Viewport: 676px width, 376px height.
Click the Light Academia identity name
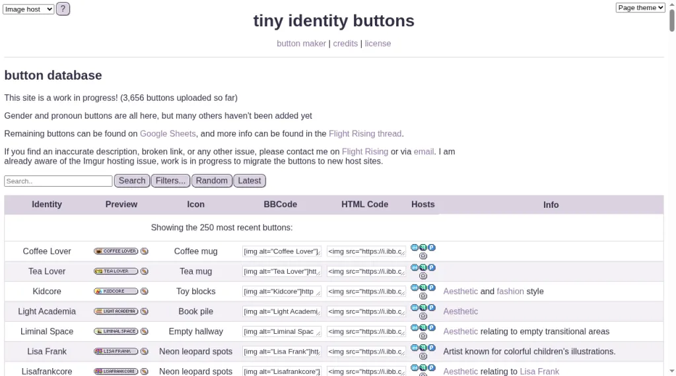[x=47, y=311]
